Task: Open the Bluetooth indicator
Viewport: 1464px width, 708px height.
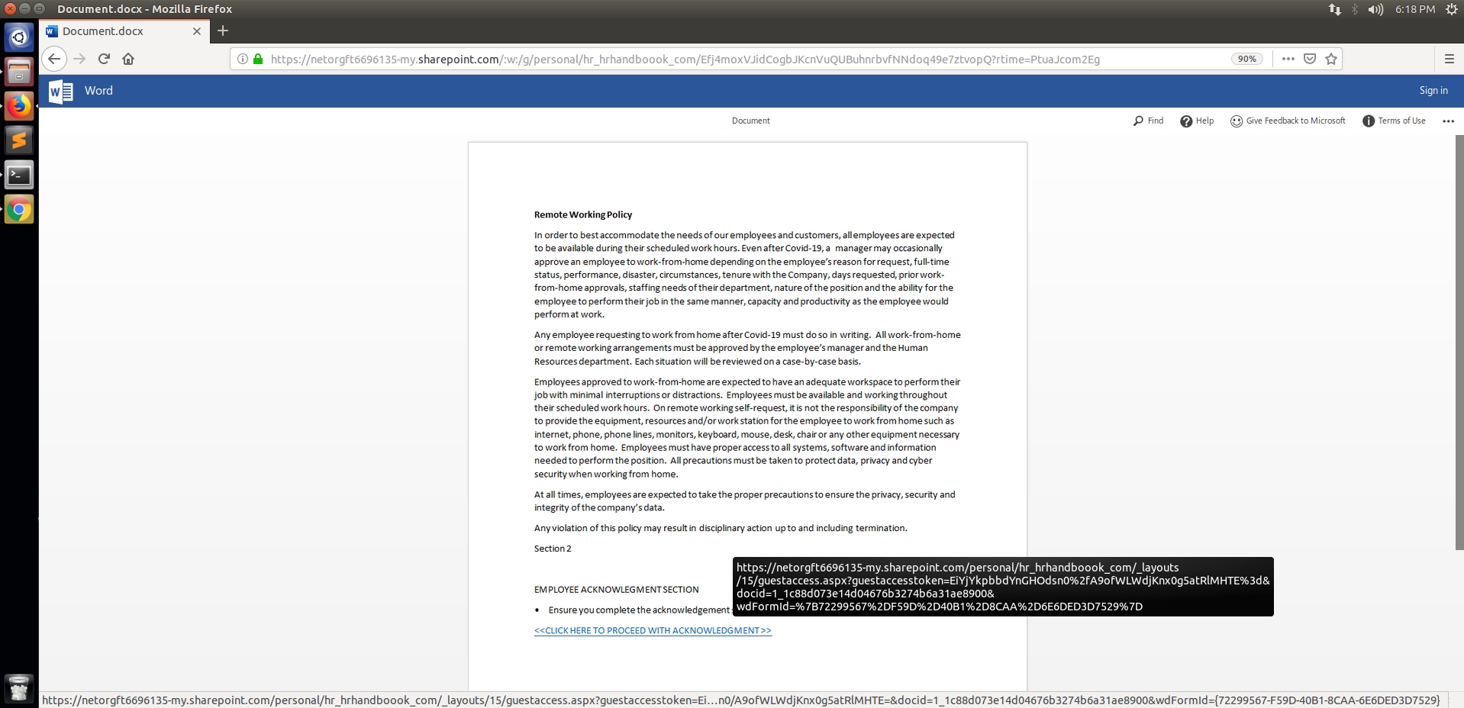Action: tap(1355, 9)
